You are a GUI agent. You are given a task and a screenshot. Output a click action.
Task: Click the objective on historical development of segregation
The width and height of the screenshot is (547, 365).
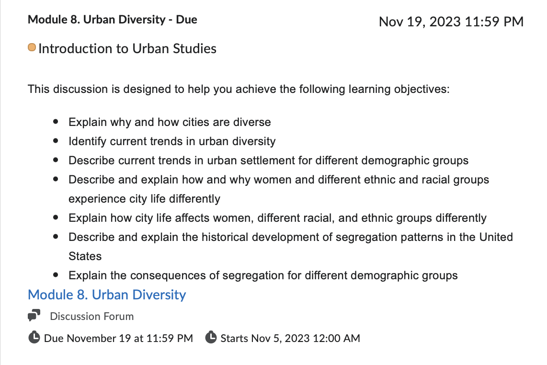[291, 247]
